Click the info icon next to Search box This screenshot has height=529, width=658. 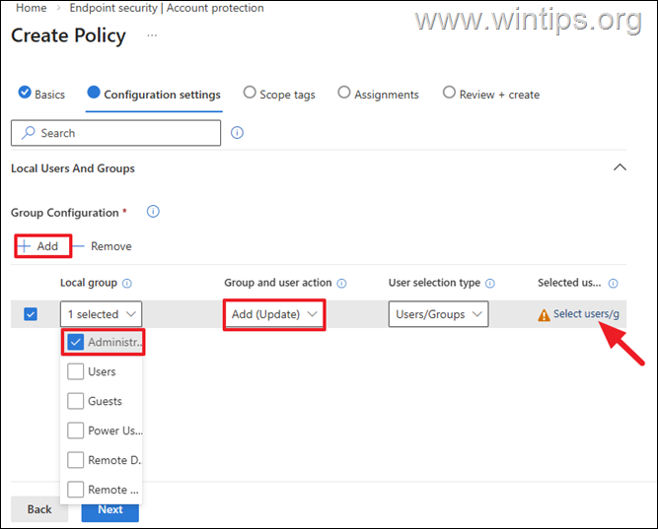pyautogui.click(x=237, y=133)
